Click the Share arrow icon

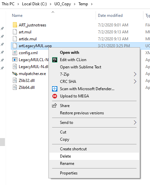(x=54, y=105)
